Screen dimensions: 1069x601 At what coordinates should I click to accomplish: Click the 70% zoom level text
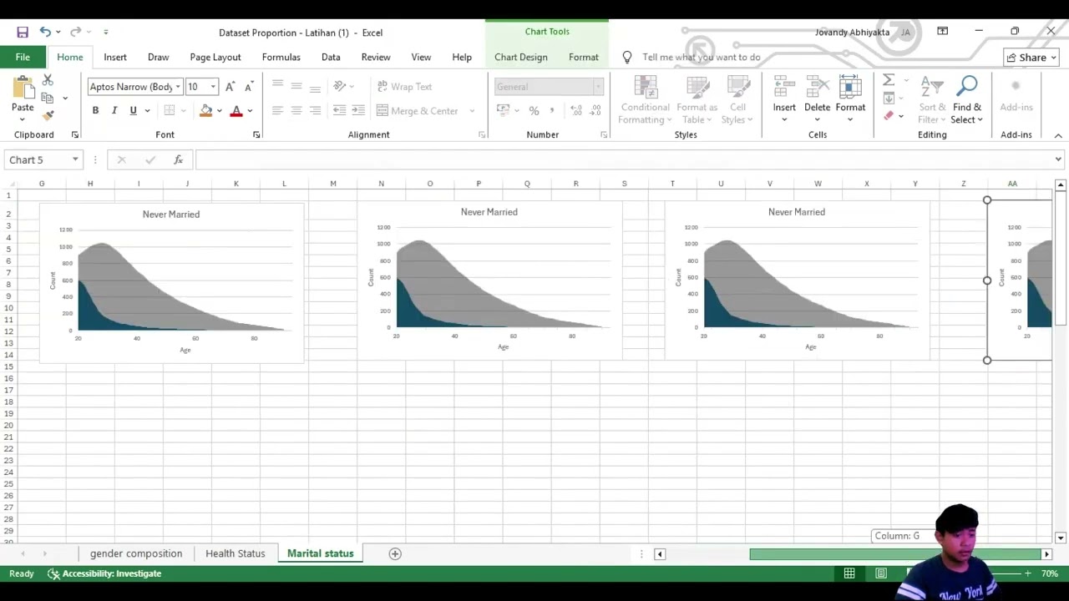tap(1050, 573)
